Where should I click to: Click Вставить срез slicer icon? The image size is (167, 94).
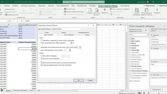(65, 9)
